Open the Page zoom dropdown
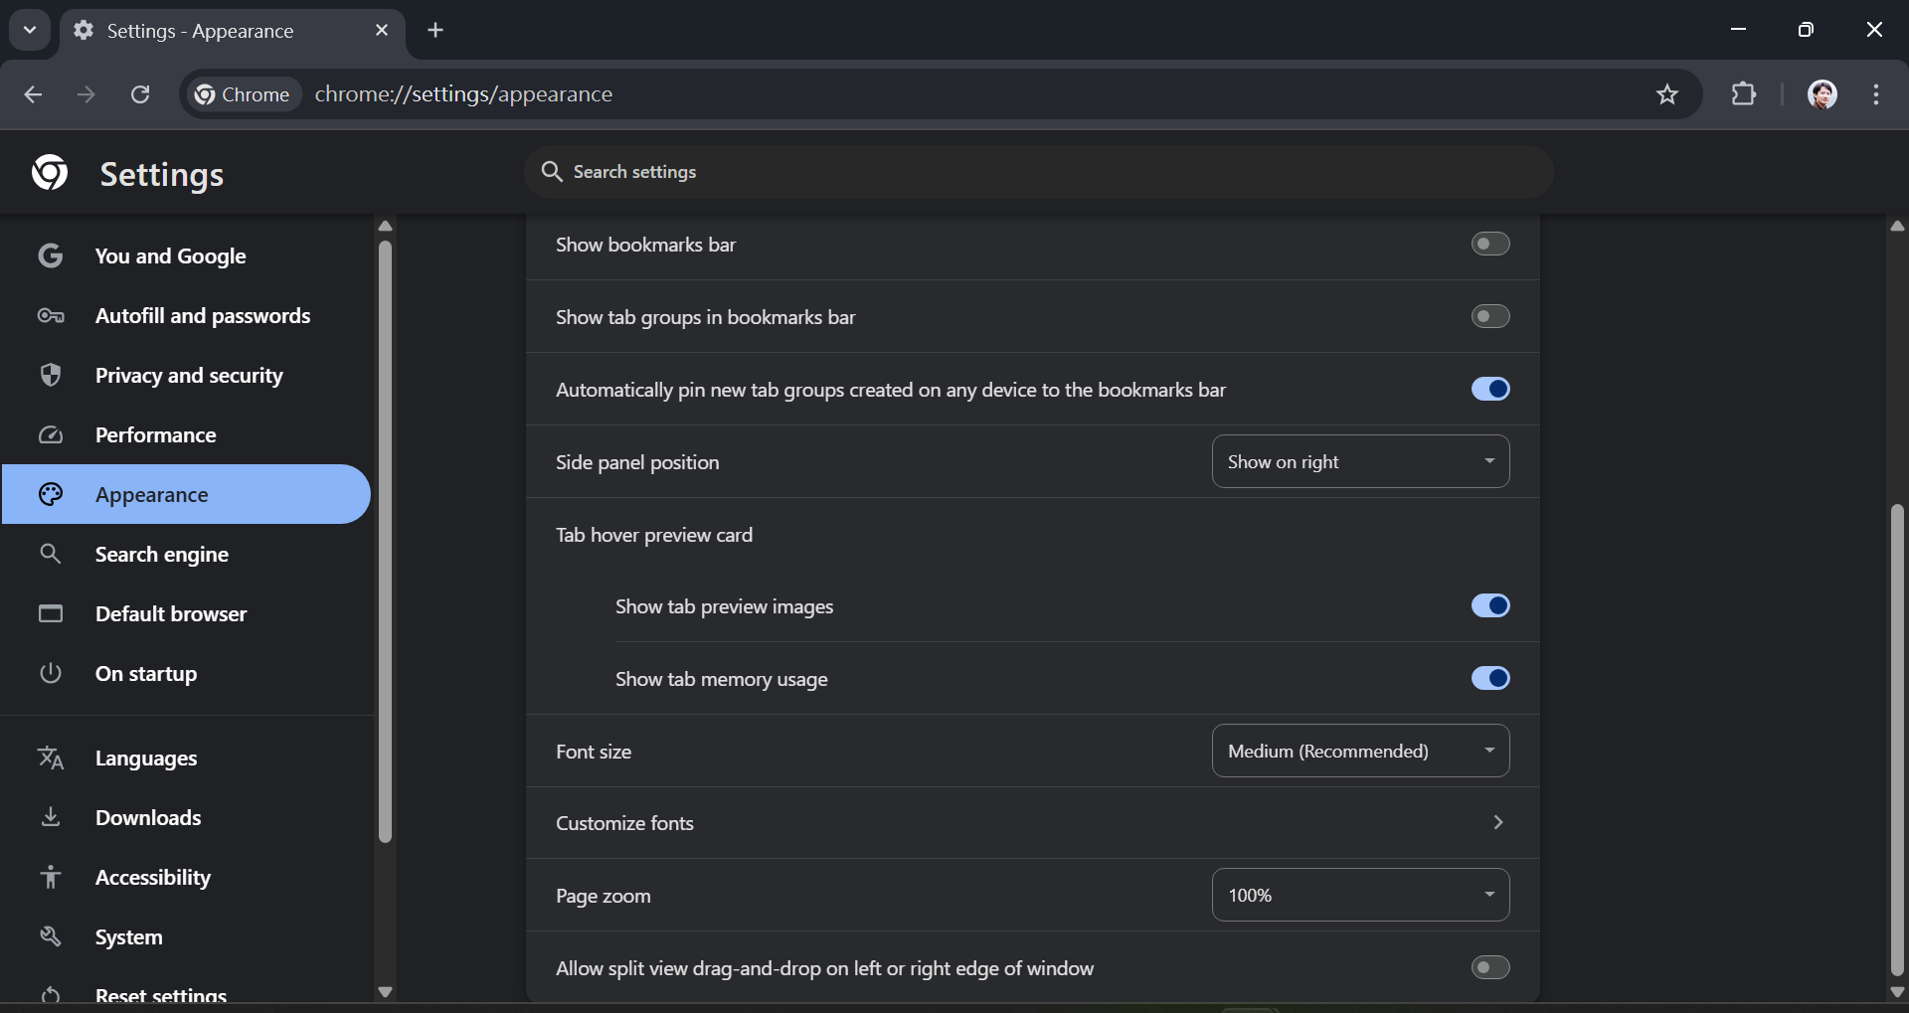 point(1360,895)
